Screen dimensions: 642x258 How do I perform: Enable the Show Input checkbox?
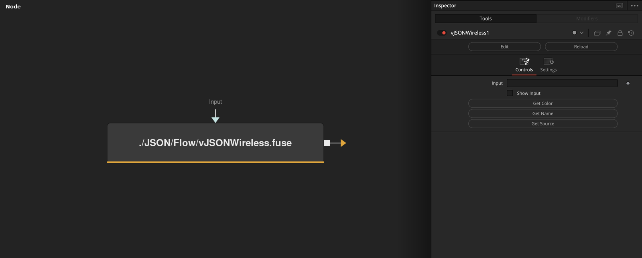pos(510,93)
